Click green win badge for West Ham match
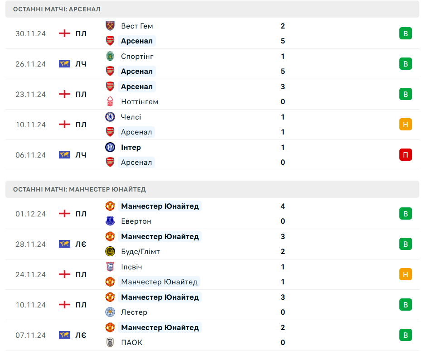The height and width of the screenshot is (355, 427). (x=405, y=34)
